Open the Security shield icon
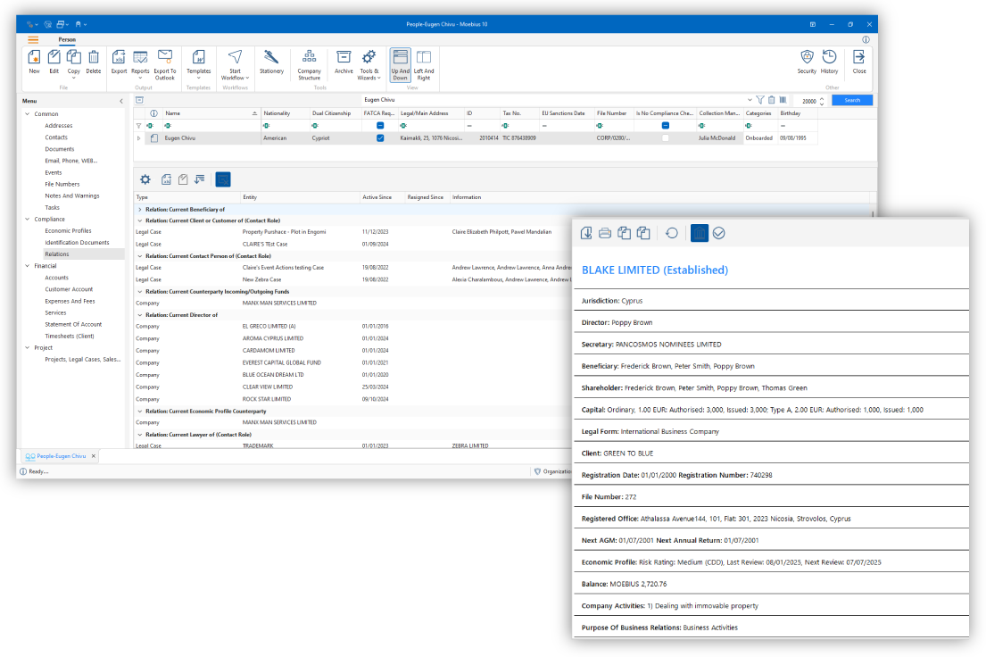The height and width of the screenshot is (657, 986). pyautogui.click(x=807, y=58)
